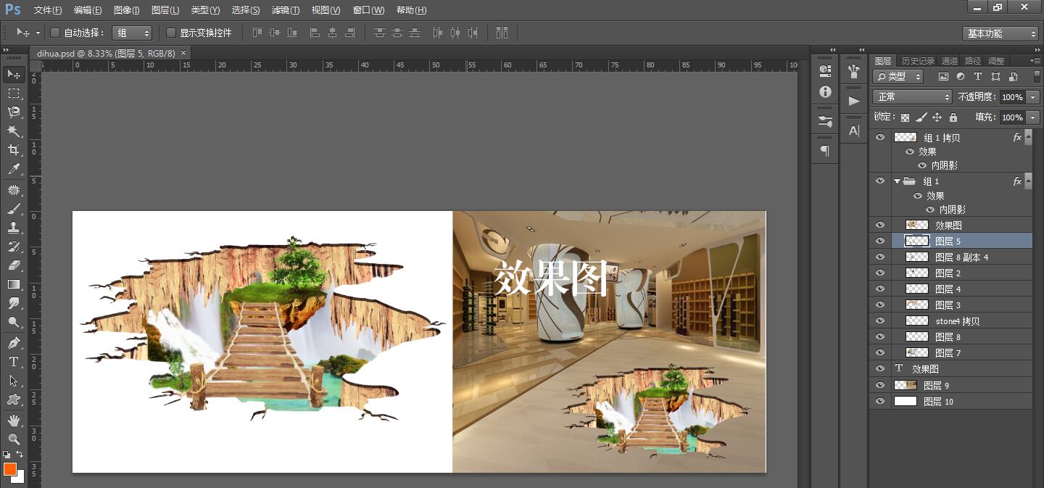Select the Gradient tool
1044x488 pixels.
point(14,284)
